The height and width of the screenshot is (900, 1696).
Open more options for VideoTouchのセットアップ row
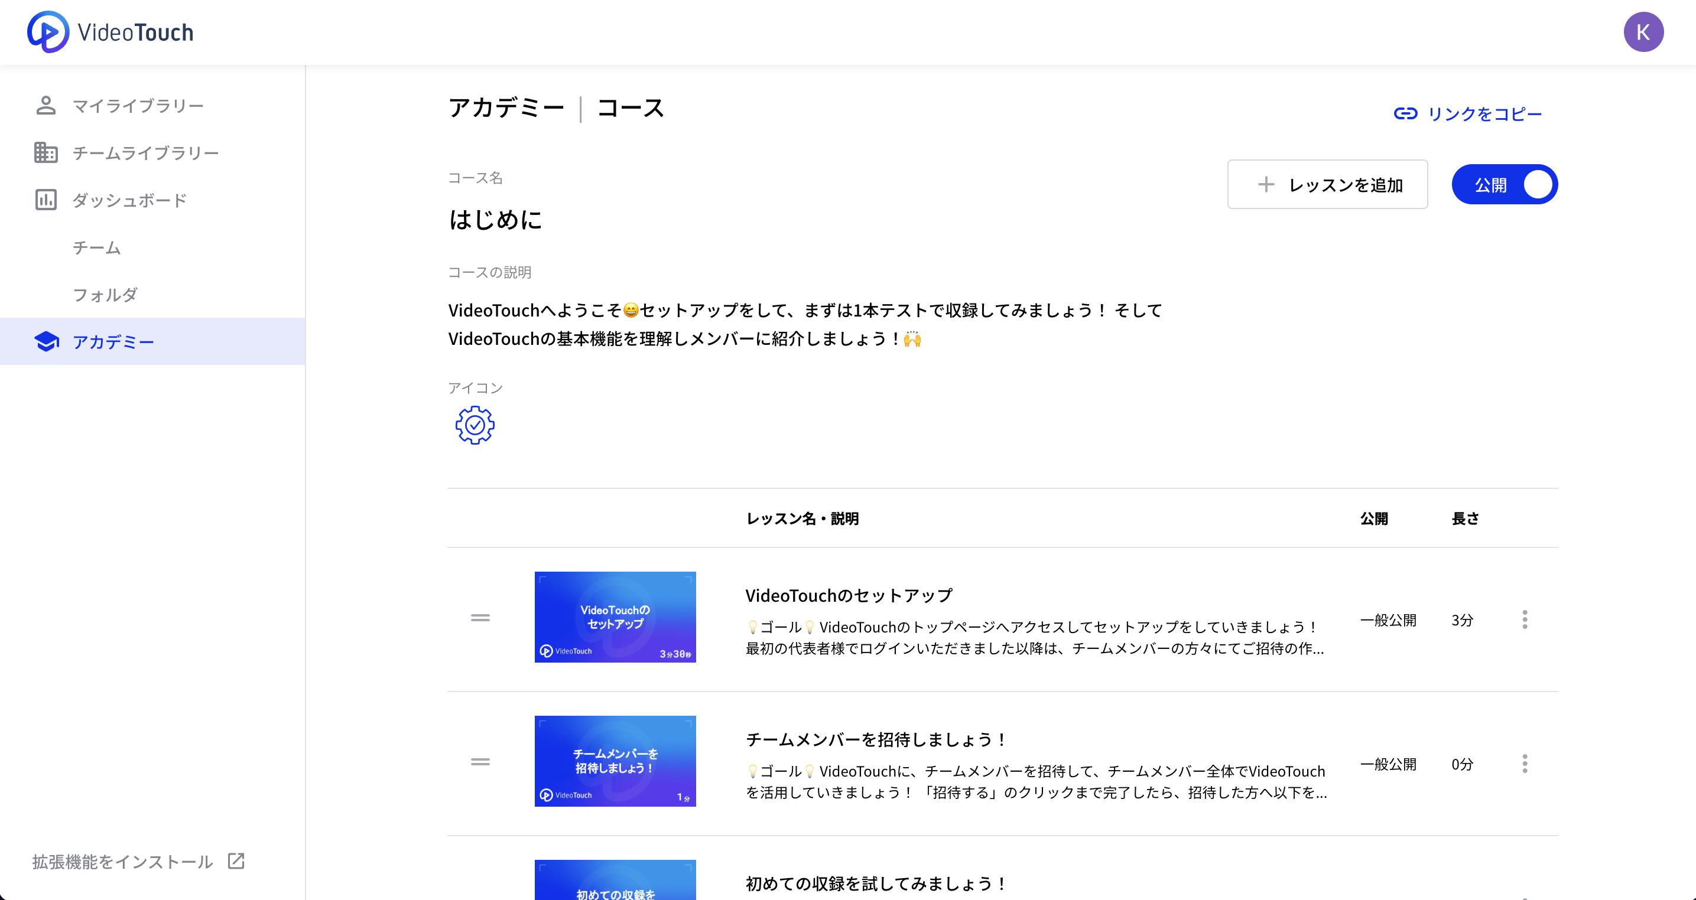pos(1524,619)
